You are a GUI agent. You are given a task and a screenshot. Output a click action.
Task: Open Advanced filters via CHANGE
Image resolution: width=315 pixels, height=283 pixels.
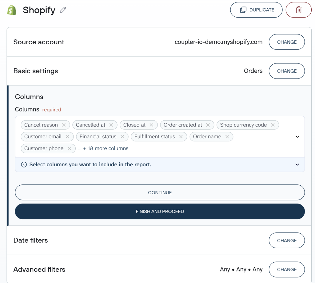286,269
